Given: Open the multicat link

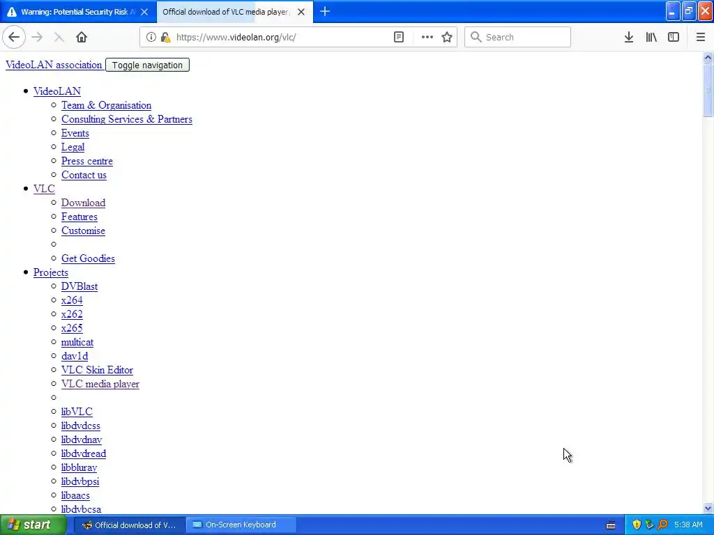Looking at the screenshot, I should coord(77,343).
